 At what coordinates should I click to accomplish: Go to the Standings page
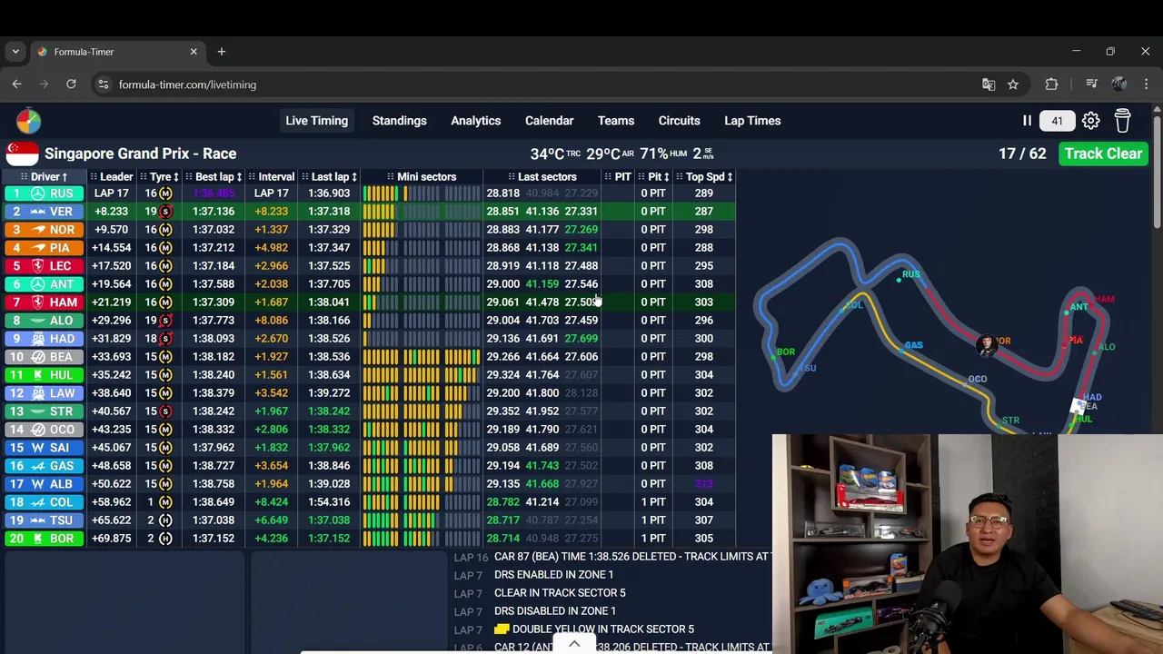(399, 121)
